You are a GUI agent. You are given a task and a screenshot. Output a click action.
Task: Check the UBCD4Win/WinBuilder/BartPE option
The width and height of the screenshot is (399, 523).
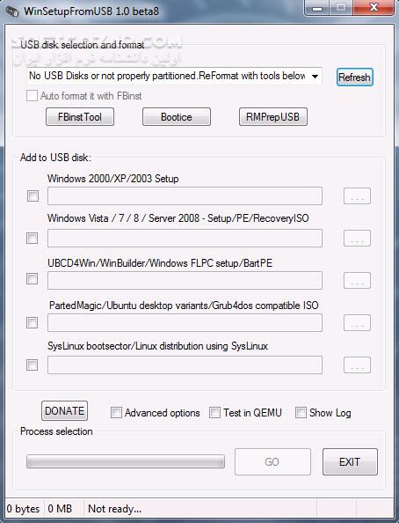coord(32,278)
